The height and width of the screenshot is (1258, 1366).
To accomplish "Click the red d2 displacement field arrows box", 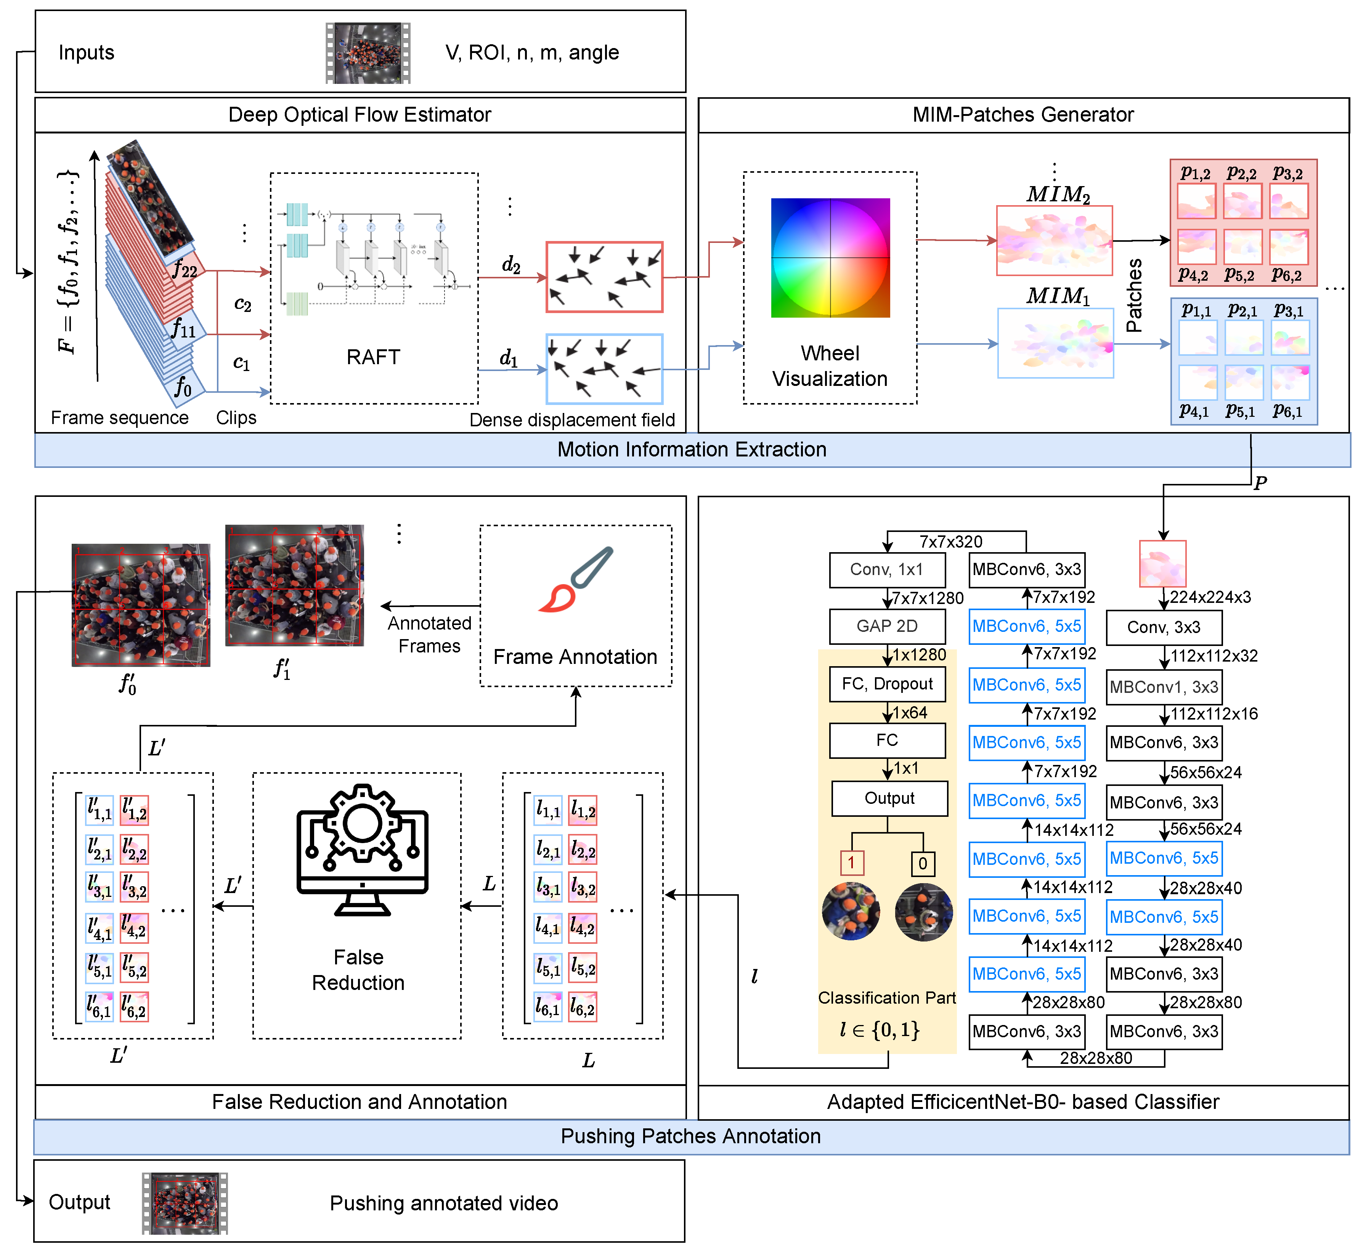I will click(x=604, y=277).
